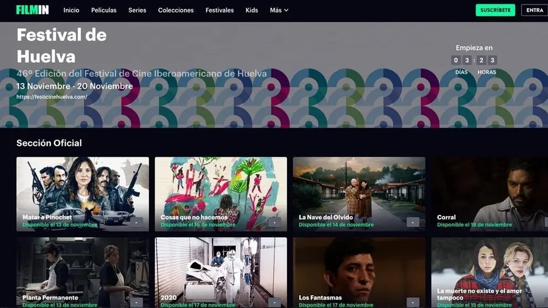Screen dimensions: 548x308
Task: Click the Filmin logo
Action: tap(33, 10)
